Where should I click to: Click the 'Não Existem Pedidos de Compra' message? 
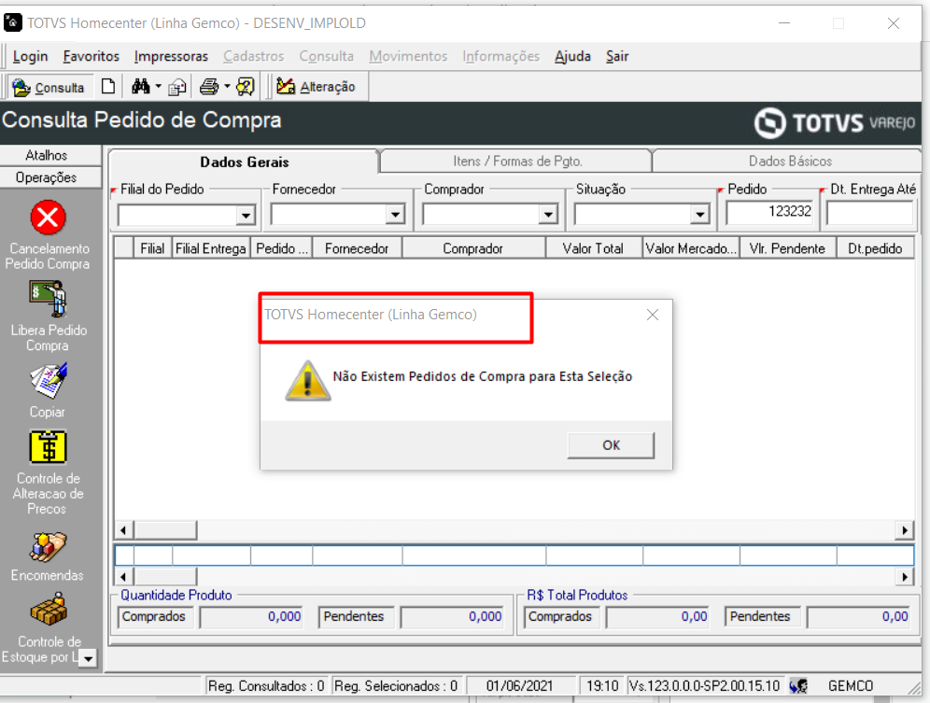(482, 376)
